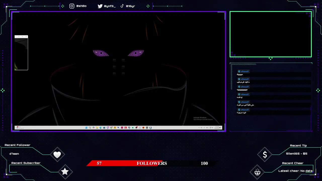Click the chat message ending with موجود؟
Image resolution: width=322 pixels, height=181 pixels.
[x=242, y=113]
